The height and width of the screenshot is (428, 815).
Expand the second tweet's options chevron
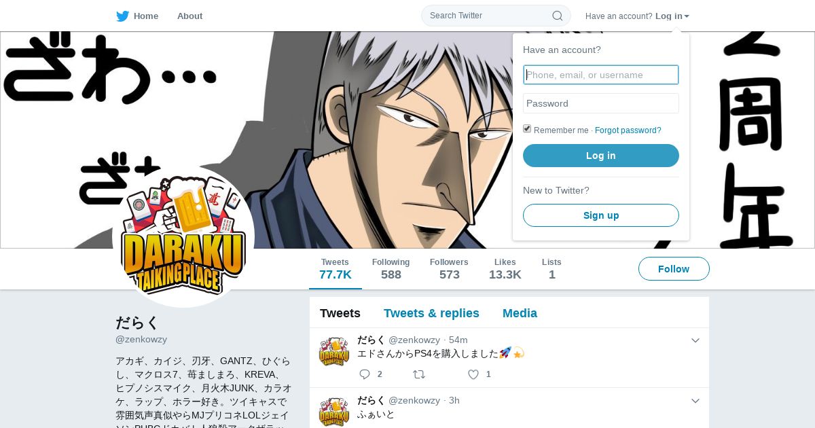click(x=695, y=401)
